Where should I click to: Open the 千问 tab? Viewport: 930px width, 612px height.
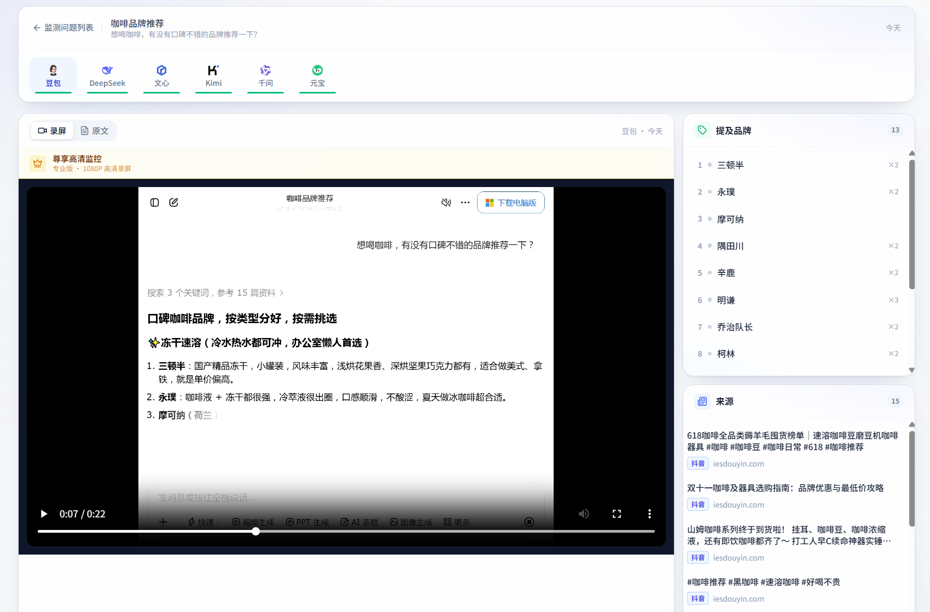click(265, 75)
